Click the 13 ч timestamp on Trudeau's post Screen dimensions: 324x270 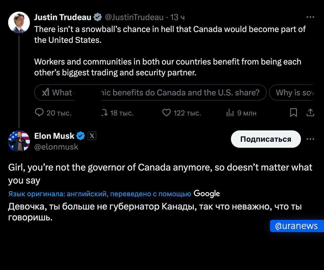click(x=177, y=17)
